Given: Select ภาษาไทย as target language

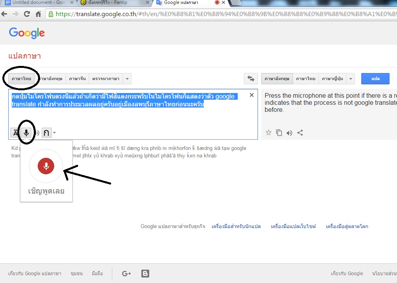Looking at the screenshot, I should (306, 79).
